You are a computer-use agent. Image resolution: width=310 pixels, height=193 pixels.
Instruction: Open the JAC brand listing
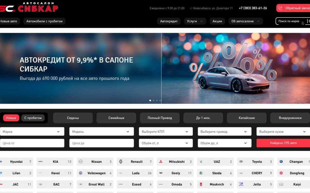click(16, 184)
